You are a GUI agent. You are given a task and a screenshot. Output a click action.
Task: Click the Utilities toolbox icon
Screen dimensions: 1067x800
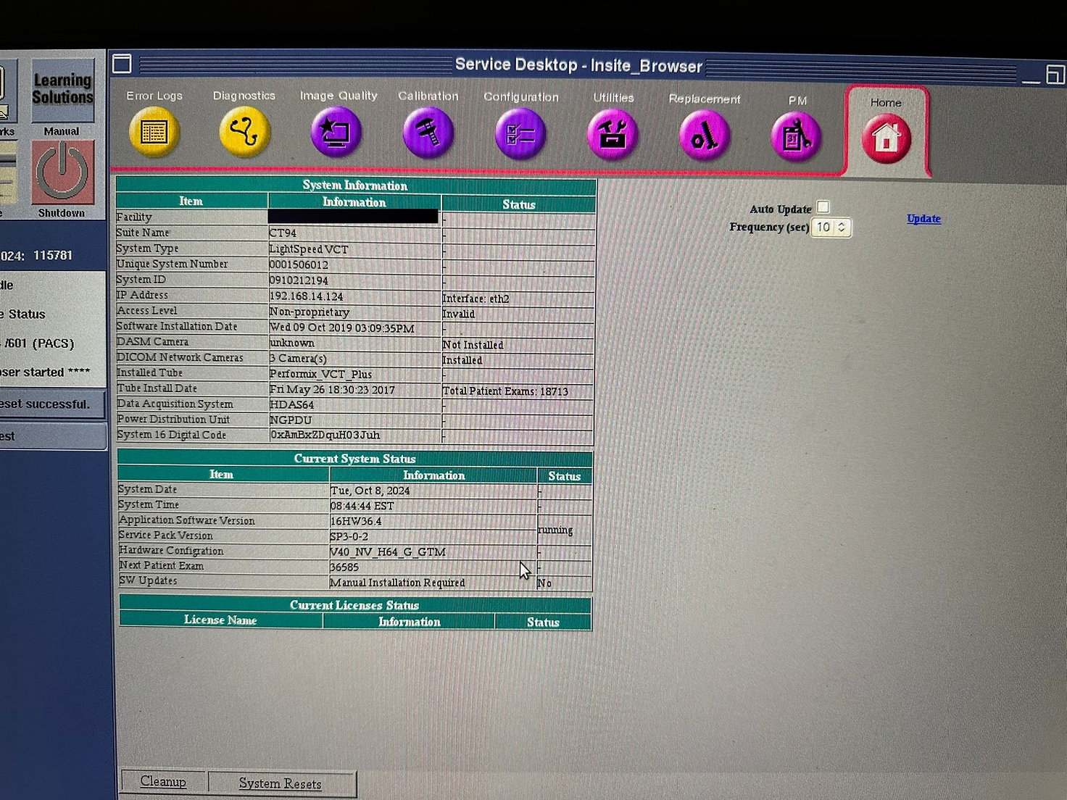(x=613, y=136)
